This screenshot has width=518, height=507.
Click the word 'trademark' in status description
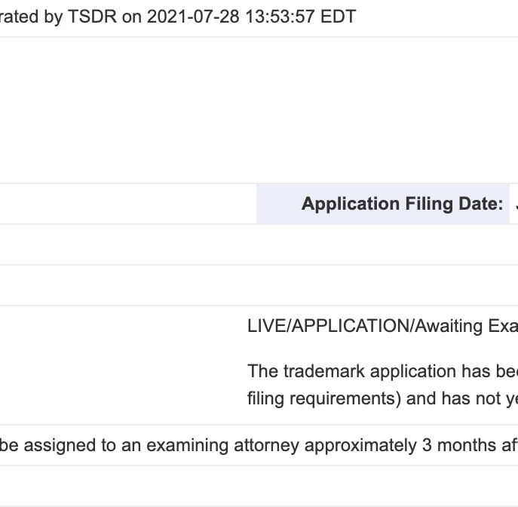tap(324, 371)
